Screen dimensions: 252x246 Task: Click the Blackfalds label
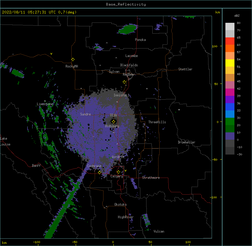pos(129,65)
